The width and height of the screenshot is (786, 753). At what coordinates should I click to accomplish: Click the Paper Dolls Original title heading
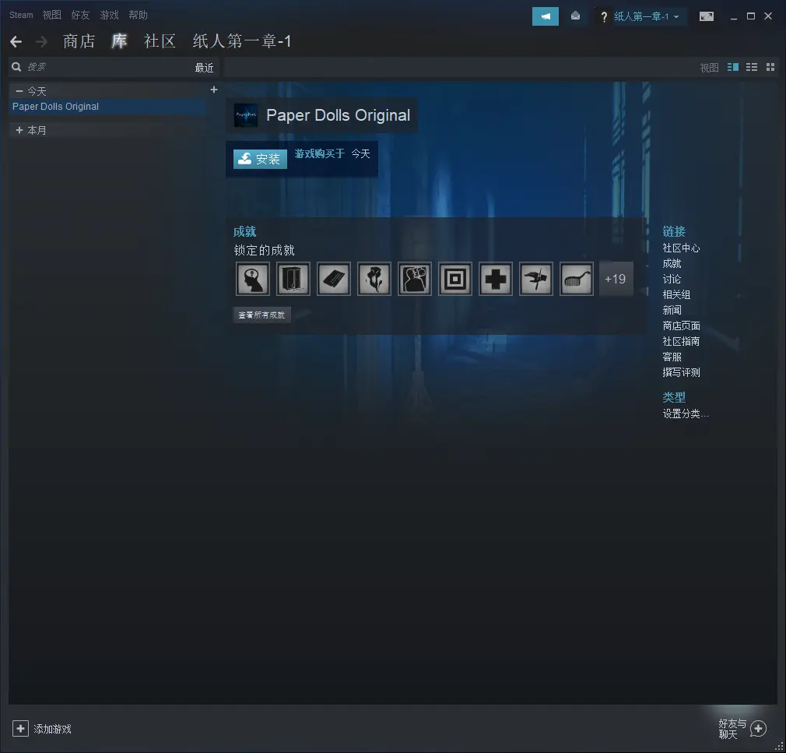coord(339,115)
